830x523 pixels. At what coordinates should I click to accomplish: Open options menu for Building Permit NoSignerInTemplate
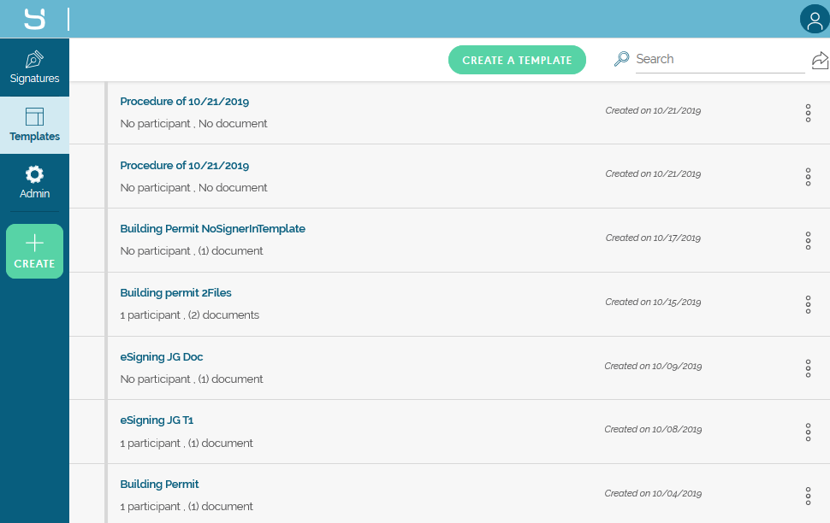point(808,241)
